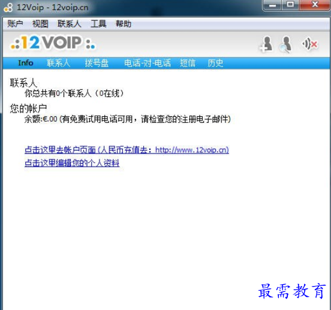Image resolution: width=331 pixels, height=310 pixels.
Task: Click the 12VOIP logo banner
Action: click(x=53, y=43)
